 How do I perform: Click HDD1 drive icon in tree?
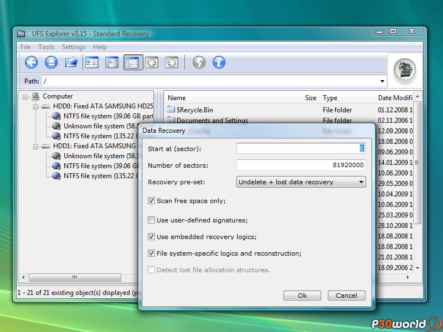point(46,146)
